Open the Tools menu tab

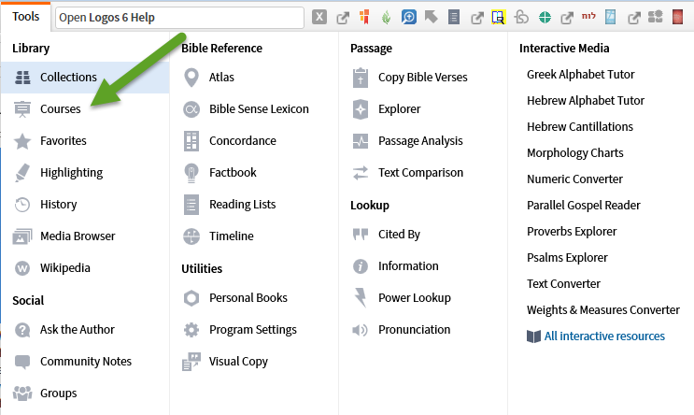(x=25, y=17)
